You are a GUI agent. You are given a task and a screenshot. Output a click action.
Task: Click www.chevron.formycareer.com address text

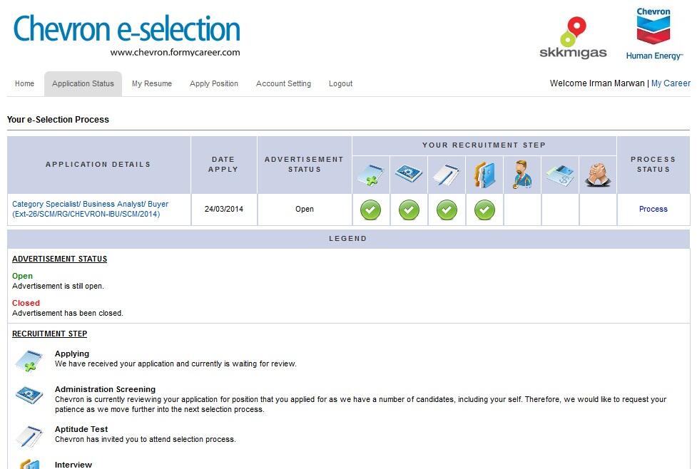coord(175,53)
